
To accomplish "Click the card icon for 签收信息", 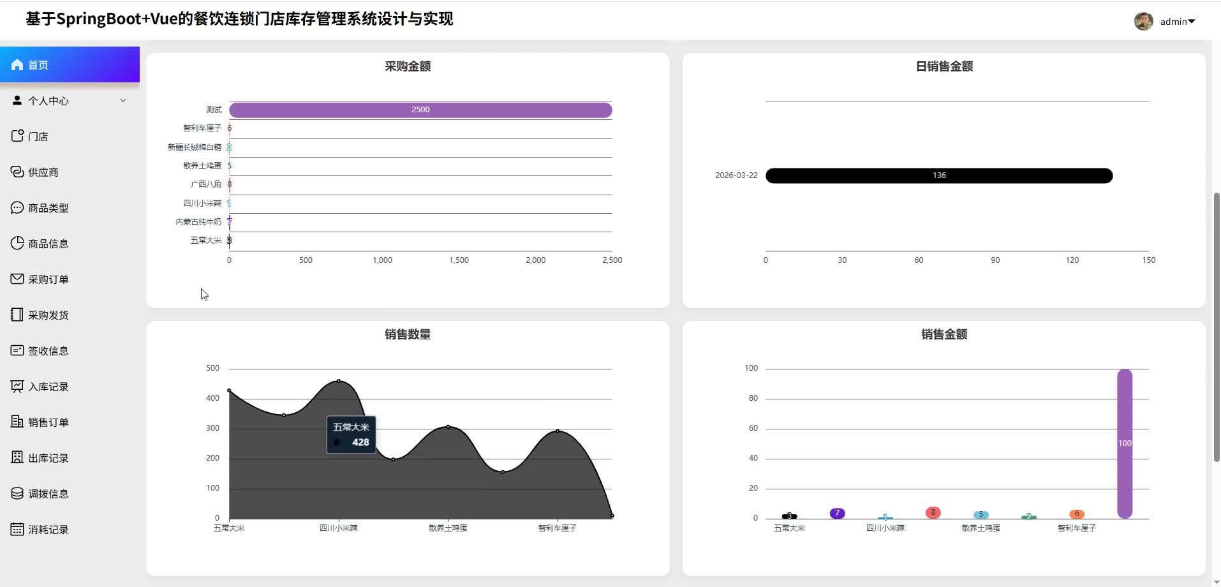I will (x=17, y=350).
